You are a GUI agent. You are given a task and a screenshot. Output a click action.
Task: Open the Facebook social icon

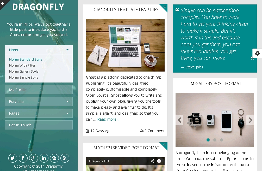(23, 158)
